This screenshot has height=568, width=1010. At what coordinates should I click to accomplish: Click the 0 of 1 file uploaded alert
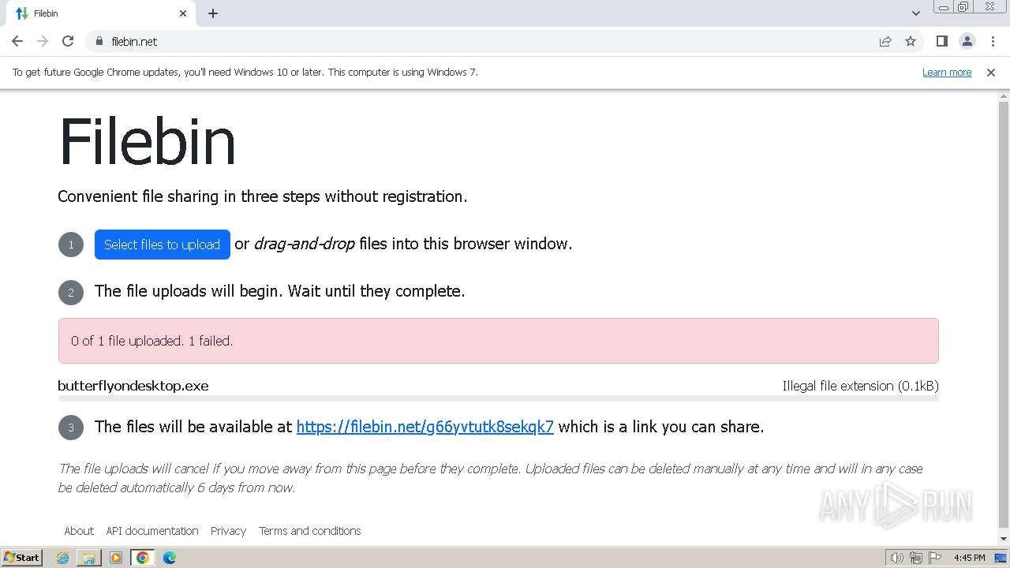[x=498, y=341]
